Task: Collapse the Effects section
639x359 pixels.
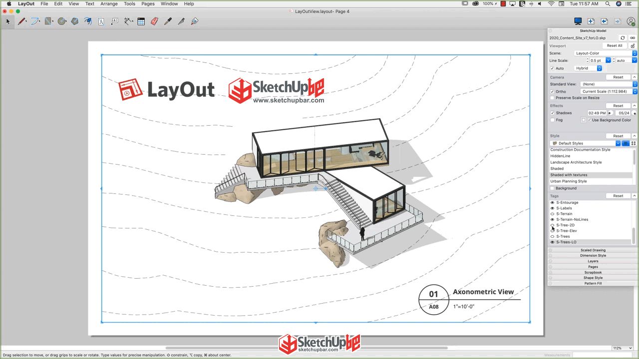Action: 635,106
